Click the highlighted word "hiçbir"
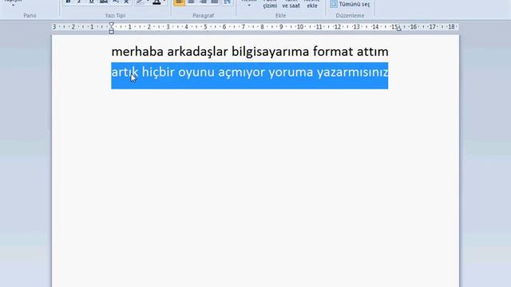The image size is (511, 287). click(158, 72)
